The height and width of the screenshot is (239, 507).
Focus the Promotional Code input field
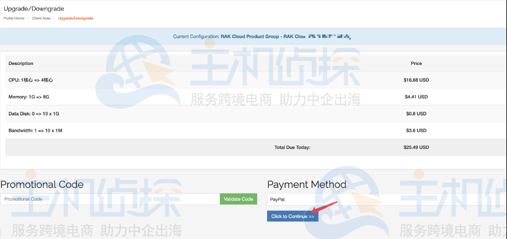tap(110, 199)
